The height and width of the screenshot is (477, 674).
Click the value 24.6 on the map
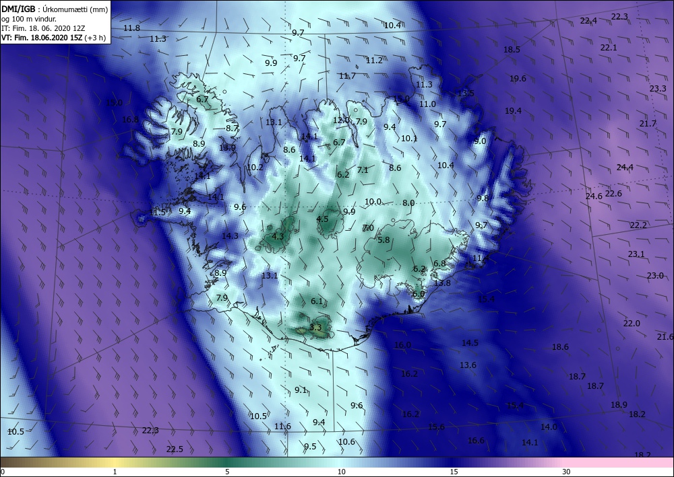point(594,196)
